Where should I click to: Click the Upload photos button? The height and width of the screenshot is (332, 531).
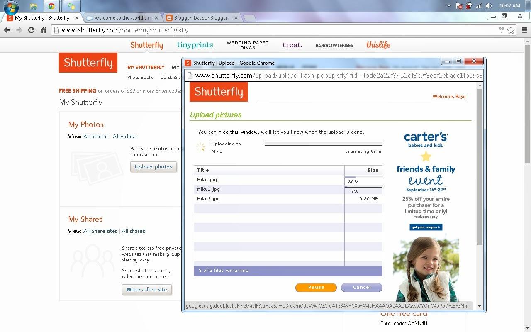[153, 167]
